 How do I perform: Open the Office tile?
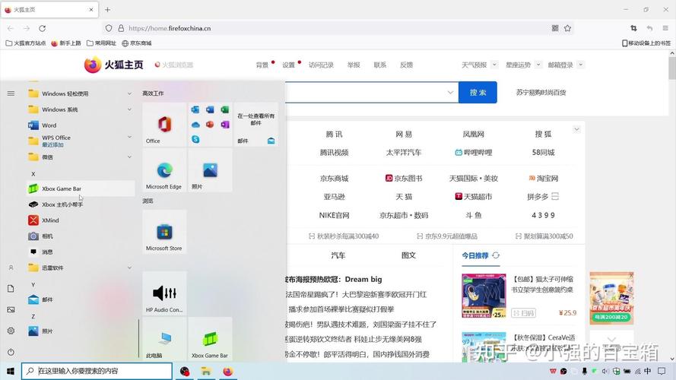(164, 125)
